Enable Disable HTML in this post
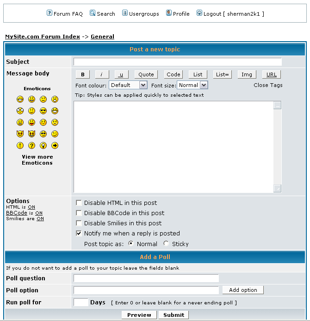This screenshot has height=321, width=310. tap(79, 203)
